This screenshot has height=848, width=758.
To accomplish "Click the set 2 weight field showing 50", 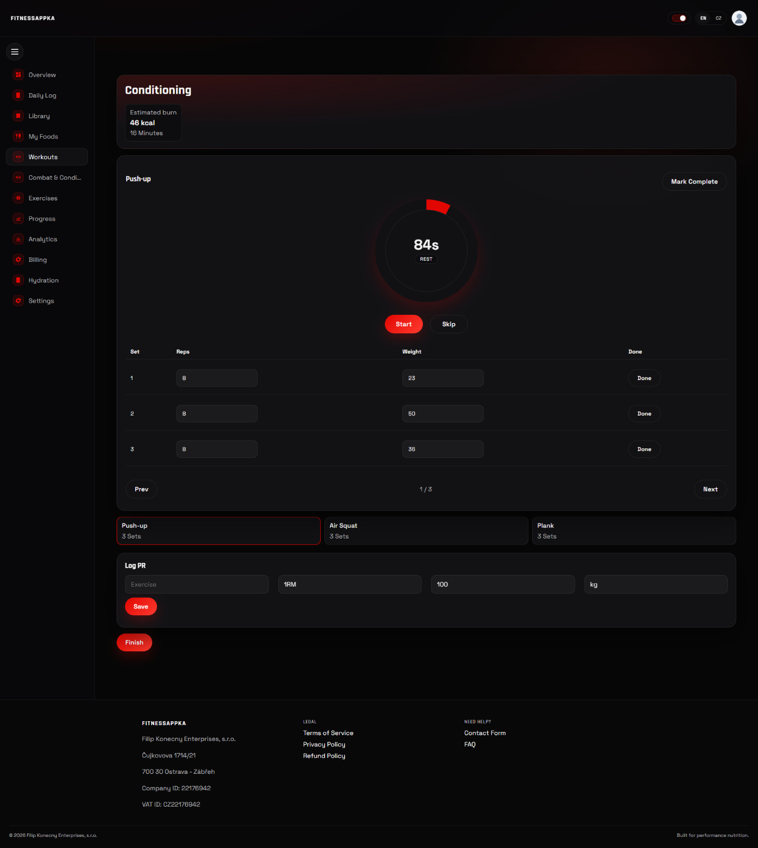I will [443, 414].
